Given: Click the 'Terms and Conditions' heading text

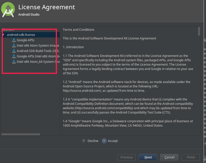Looking at the screenshot, I should point(79,30).
